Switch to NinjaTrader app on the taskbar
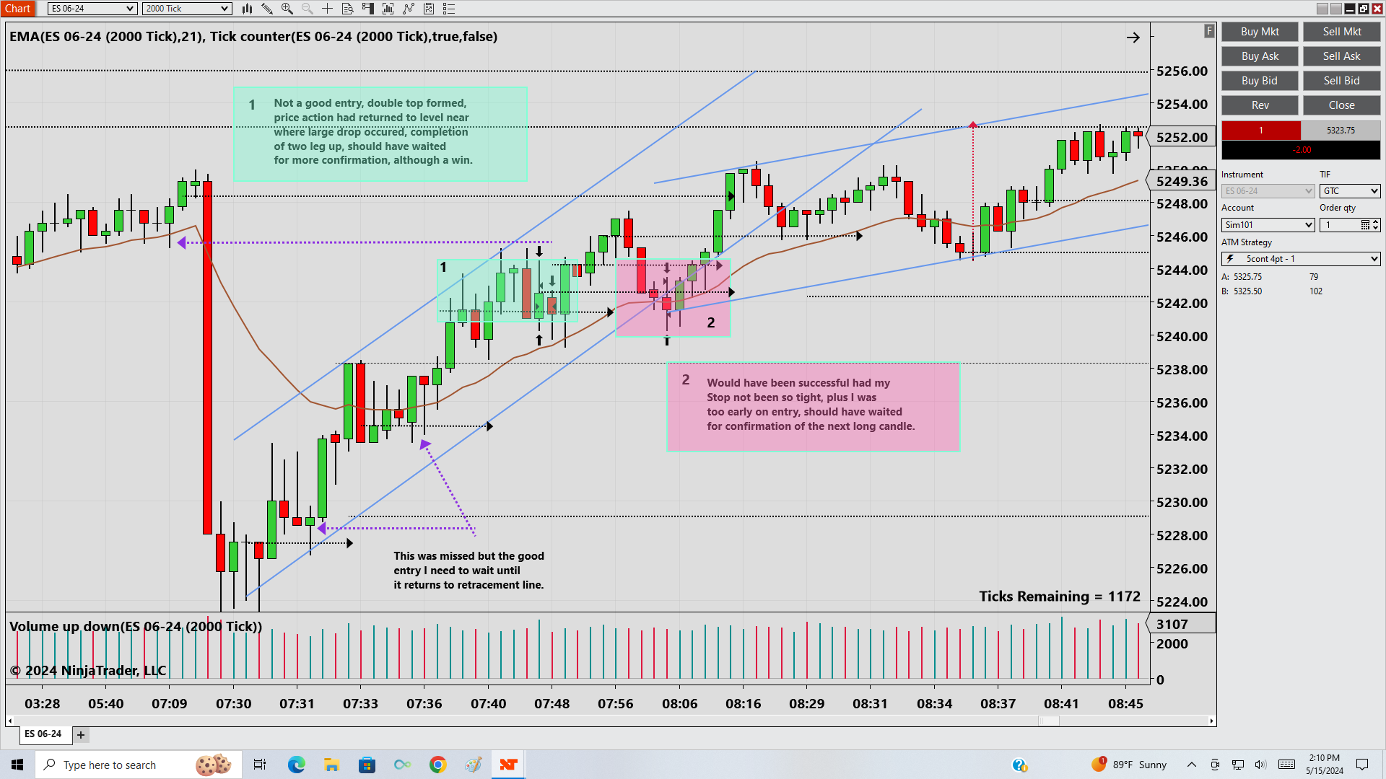 [508, 765]
